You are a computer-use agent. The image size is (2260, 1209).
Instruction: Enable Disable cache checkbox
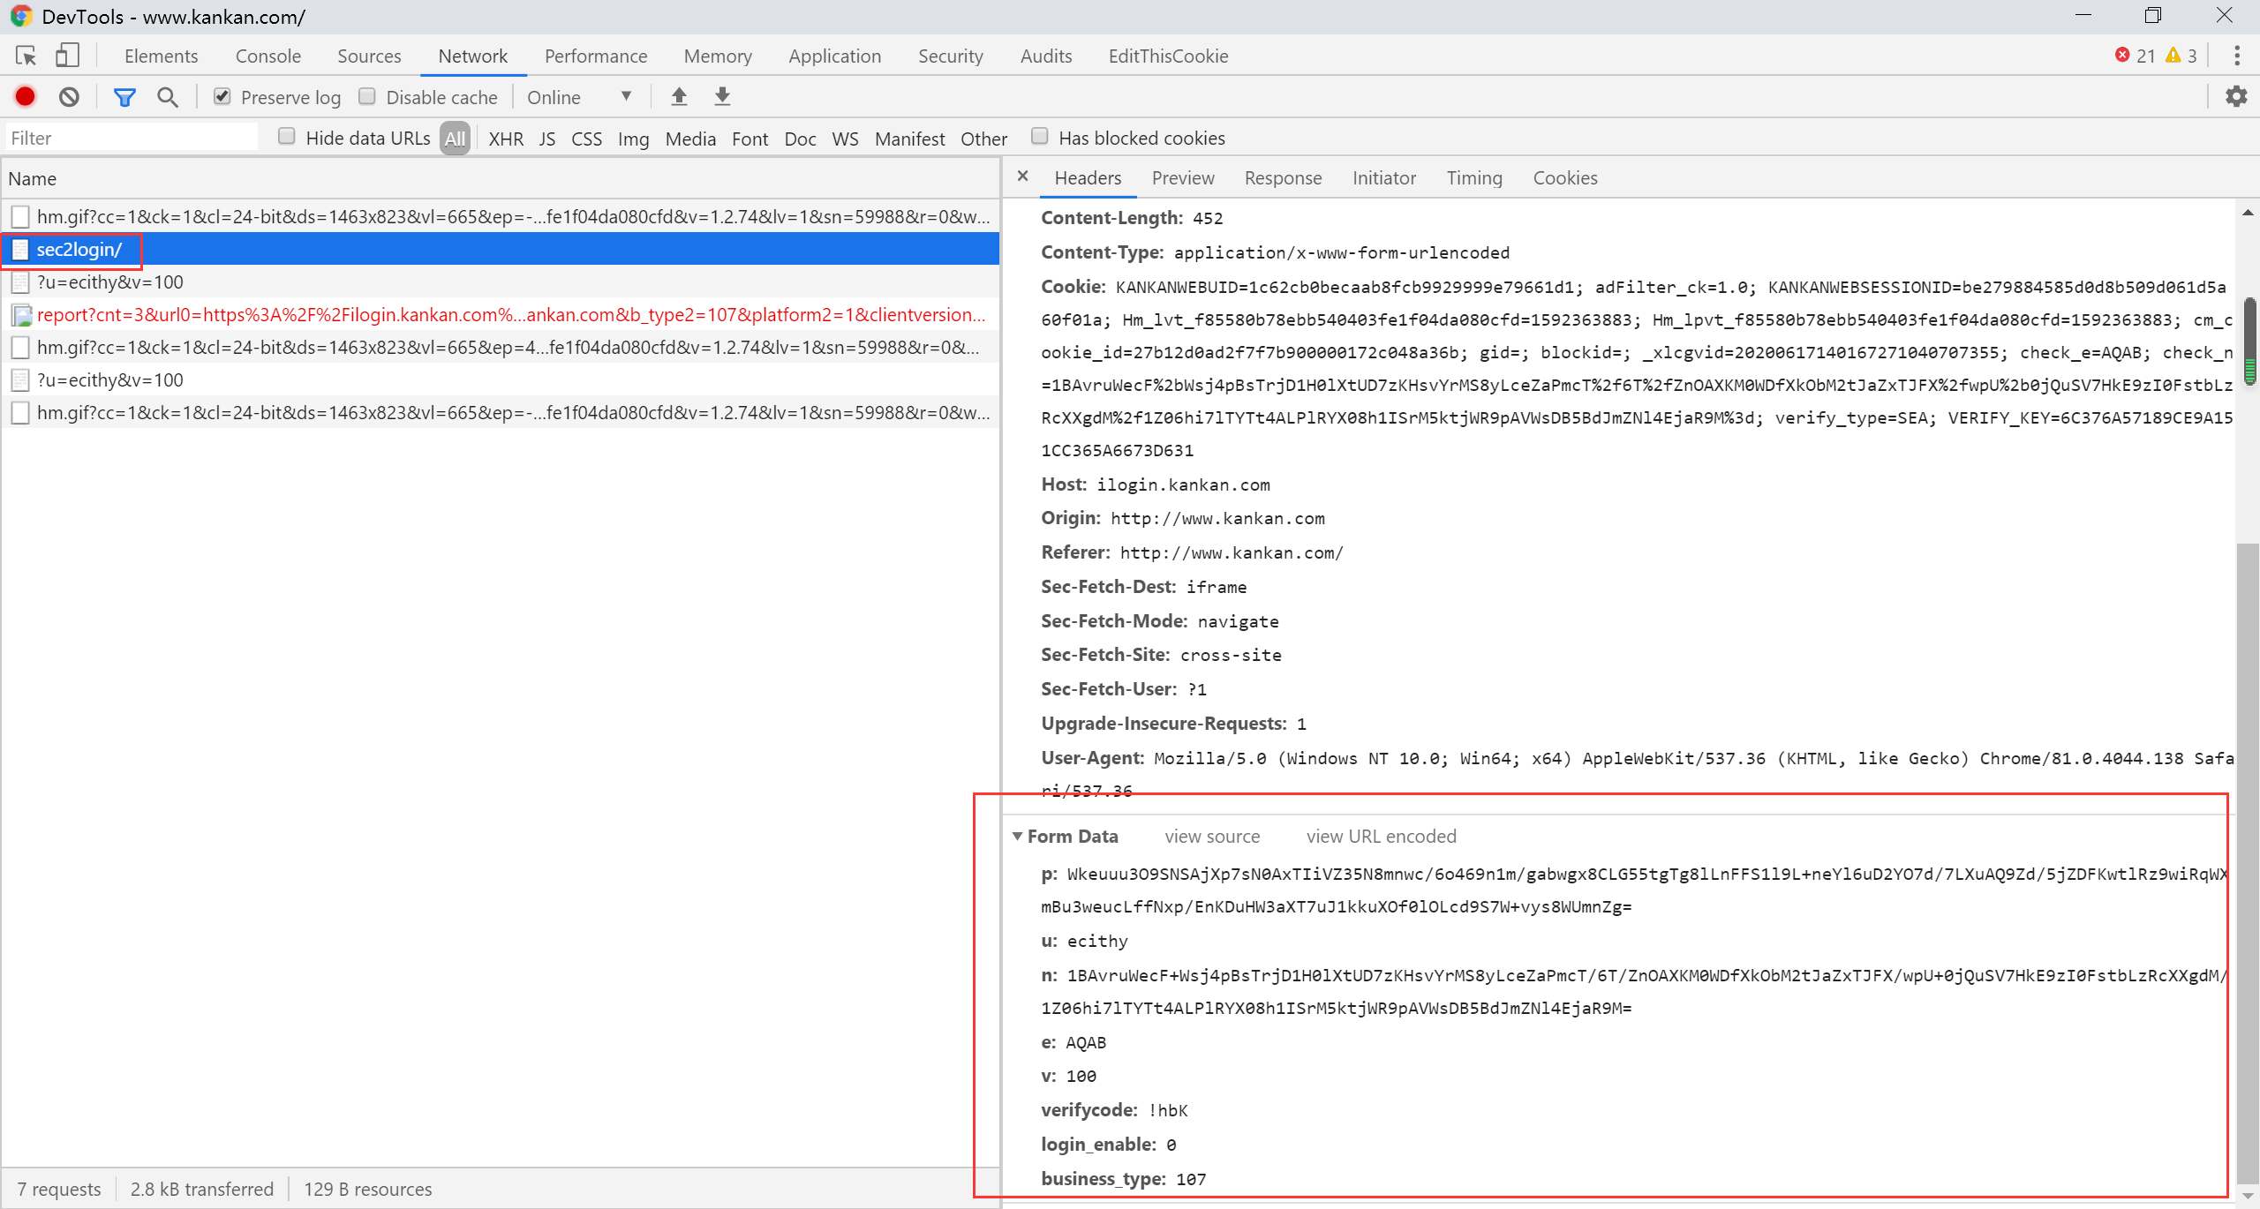[367, 97]
